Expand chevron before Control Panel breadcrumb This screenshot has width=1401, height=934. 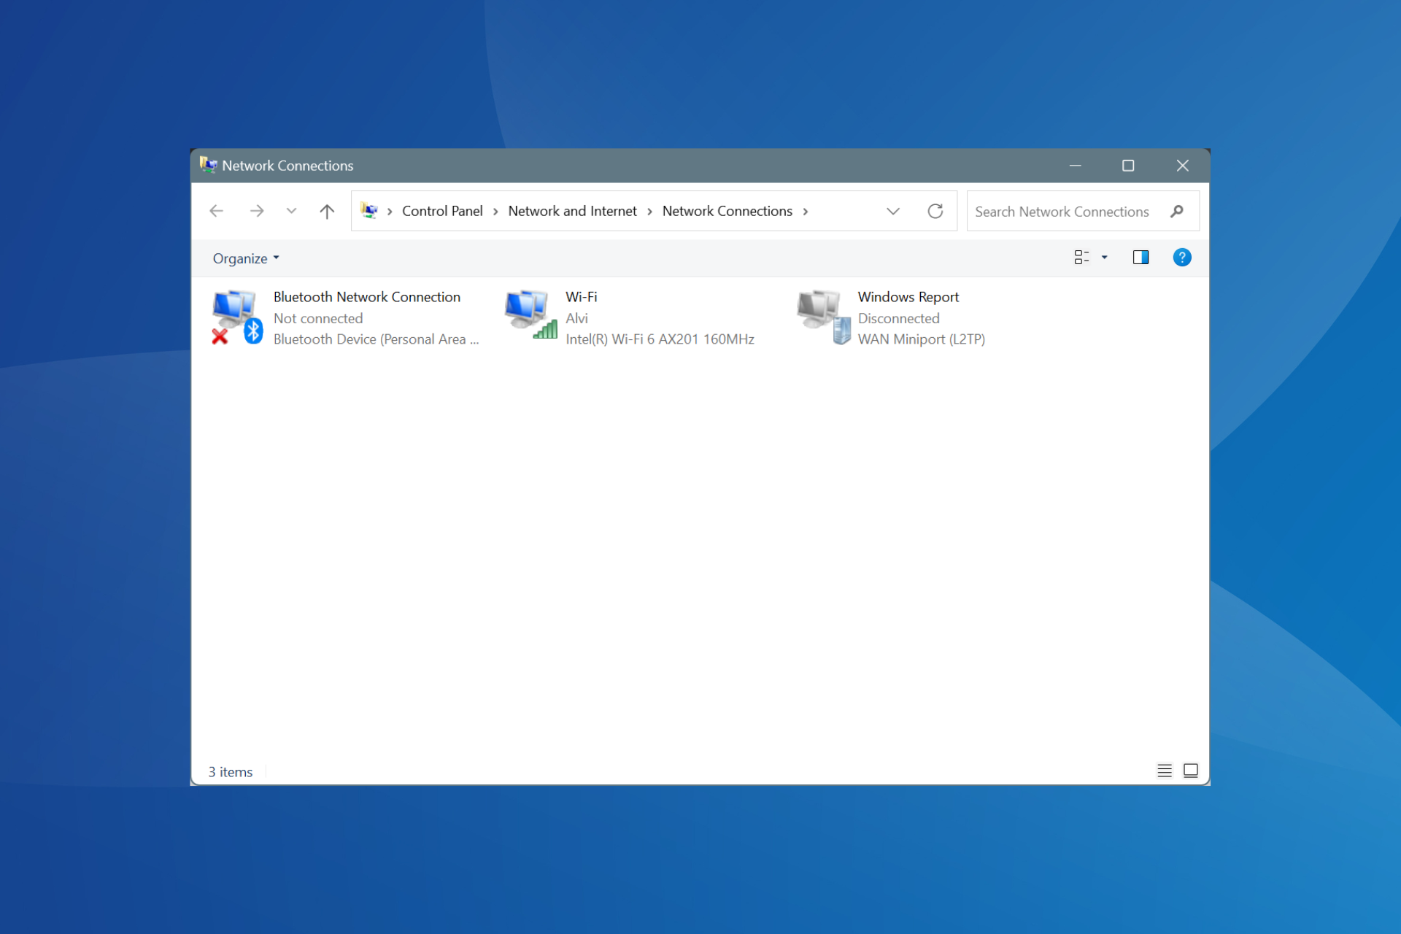click(x=390, y=212)
